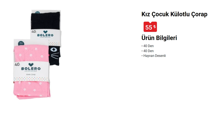Screen dimensions: 210x115
Task: Click the partially hidden size badge on black package
Action: (x=37, y=13)
